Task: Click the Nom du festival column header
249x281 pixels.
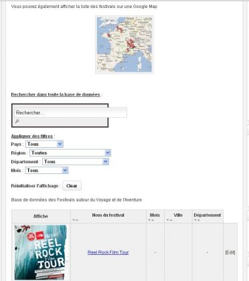Action: pyautogui.click(x=108, y=215)
